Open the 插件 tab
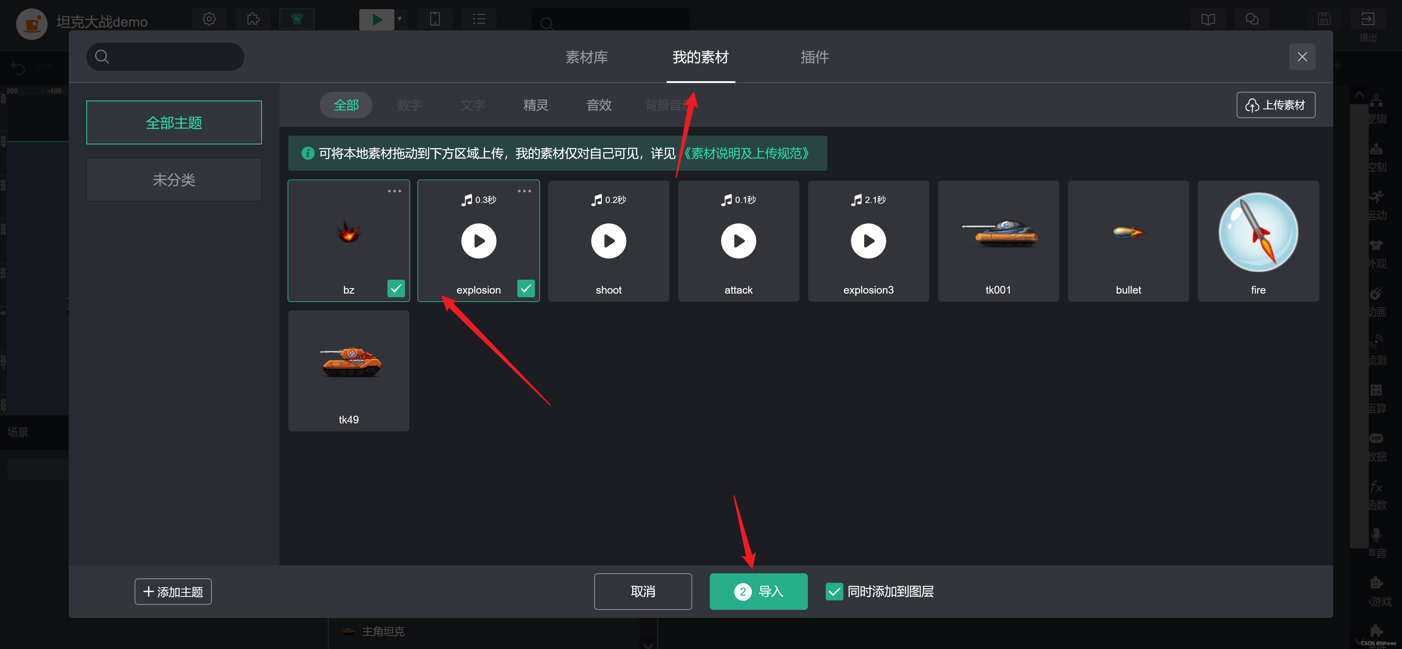This screenshot has width=1402, height=649. [814, 57]
